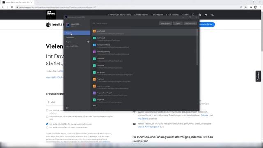Screen dimensions: 263x148
Task: Follow the Eclipse link
Action: [x=204, y=115]
